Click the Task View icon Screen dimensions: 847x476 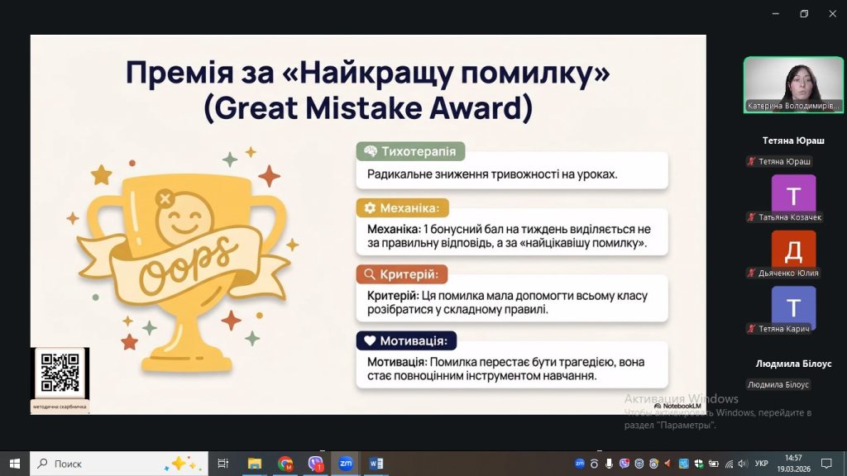click(x=223, y=464)
